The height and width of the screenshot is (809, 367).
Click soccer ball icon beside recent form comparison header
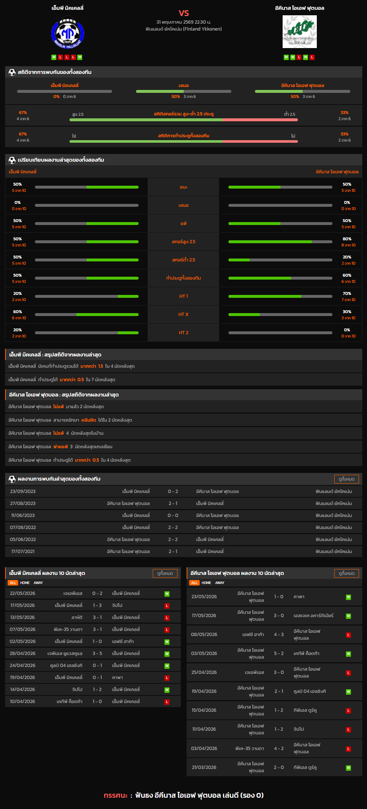tap(12, 160)
